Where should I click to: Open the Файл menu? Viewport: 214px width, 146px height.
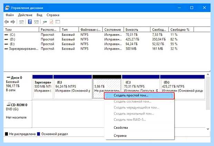(10, 15)
